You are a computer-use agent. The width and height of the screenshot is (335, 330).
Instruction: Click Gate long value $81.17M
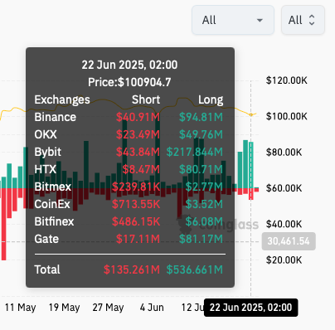[x=201, y=239]
